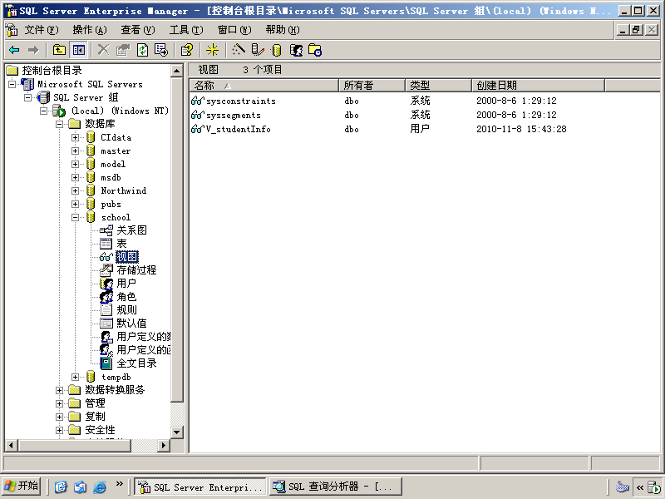Select the 角色 node under school
This screenshot has height=499, width=665.
(x=126, y=297)
